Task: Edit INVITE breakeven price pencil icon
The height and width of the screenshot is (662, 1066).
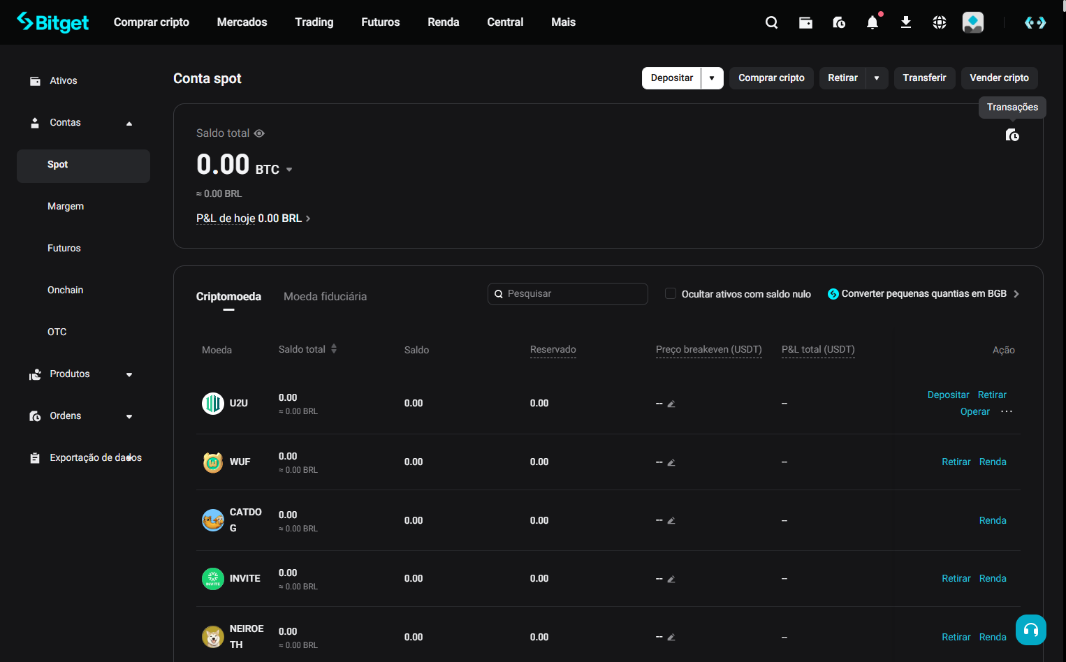Action: tap(671, 579)
